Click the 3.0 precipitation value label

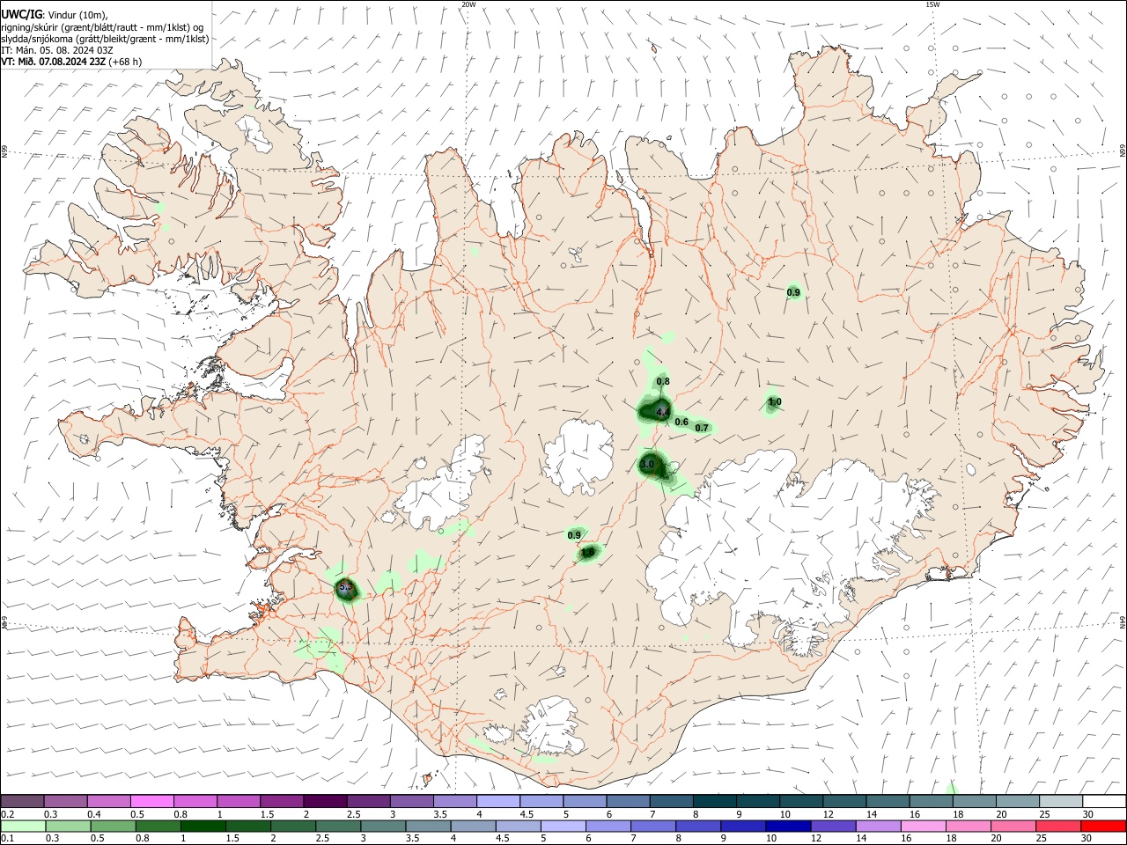point(647,464)
